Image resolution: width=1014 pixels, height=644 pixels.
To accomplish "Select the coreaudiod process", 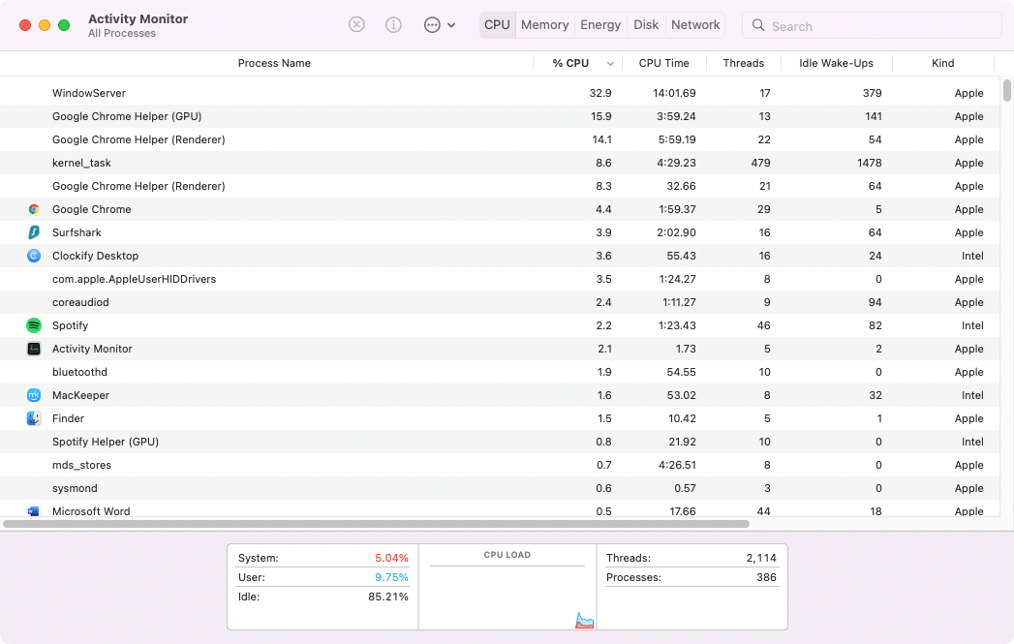I will (x=500, y=302).
